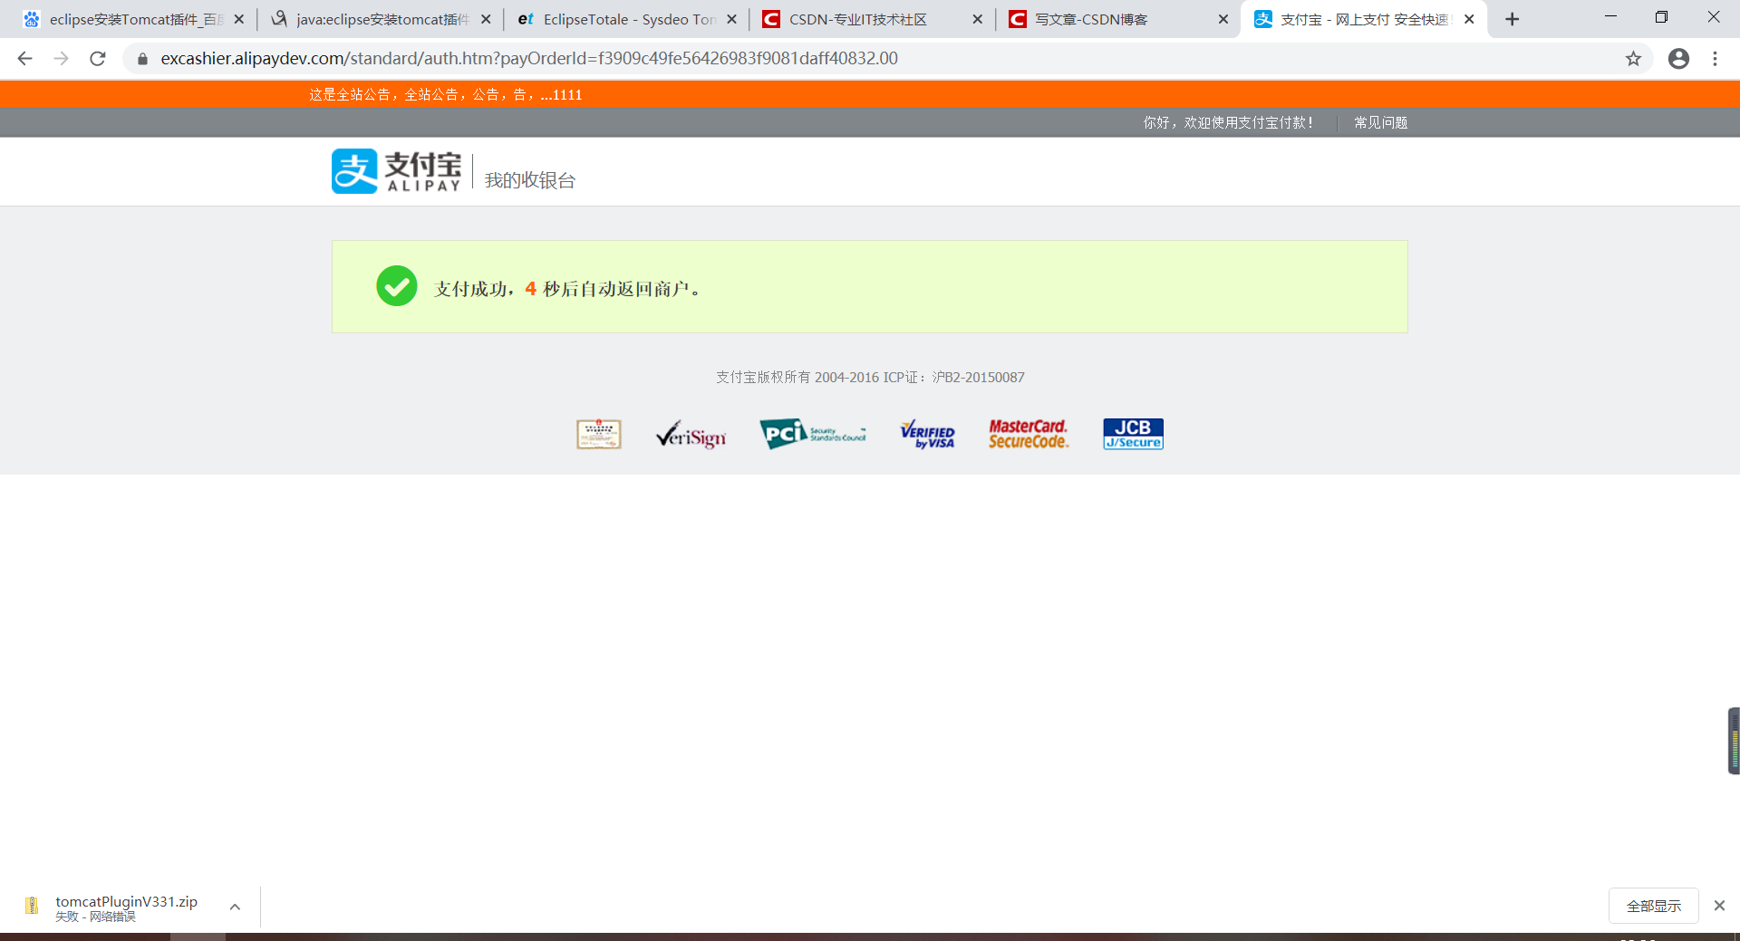Switch to eclipse安装Tomcat插件 tab
Viewport: 1740px width, 941px height.
pyautogui.click(x=133, y=19)
